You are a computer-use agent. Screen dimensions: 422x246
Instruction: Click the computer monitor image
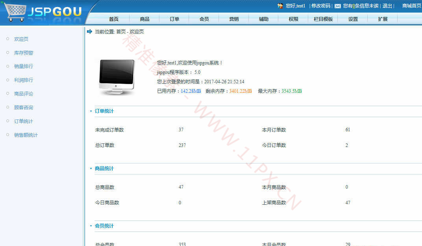point(117,77)
